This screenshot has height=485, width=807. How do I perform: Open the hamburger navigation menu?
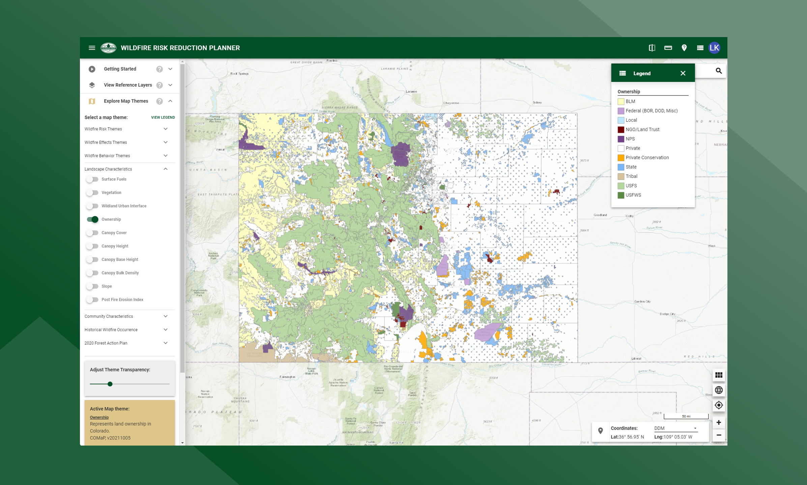pos(92,48)
